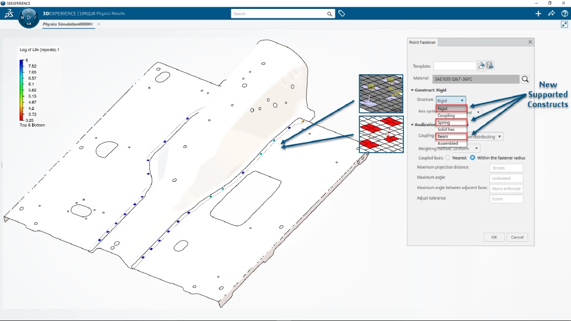
Task: Confirm with the OK button
Action: pyautogui.click(x=494, y=237)
